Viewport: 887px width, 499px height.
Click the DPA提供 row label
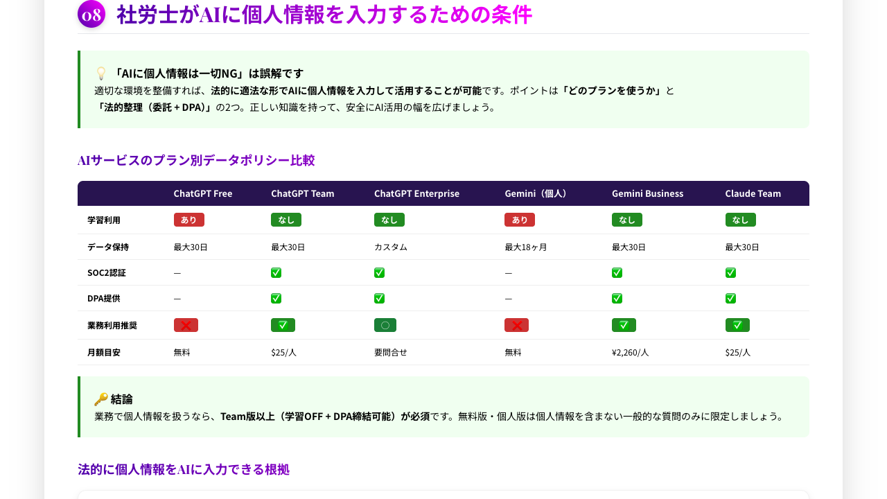click(x=104, y=299)
